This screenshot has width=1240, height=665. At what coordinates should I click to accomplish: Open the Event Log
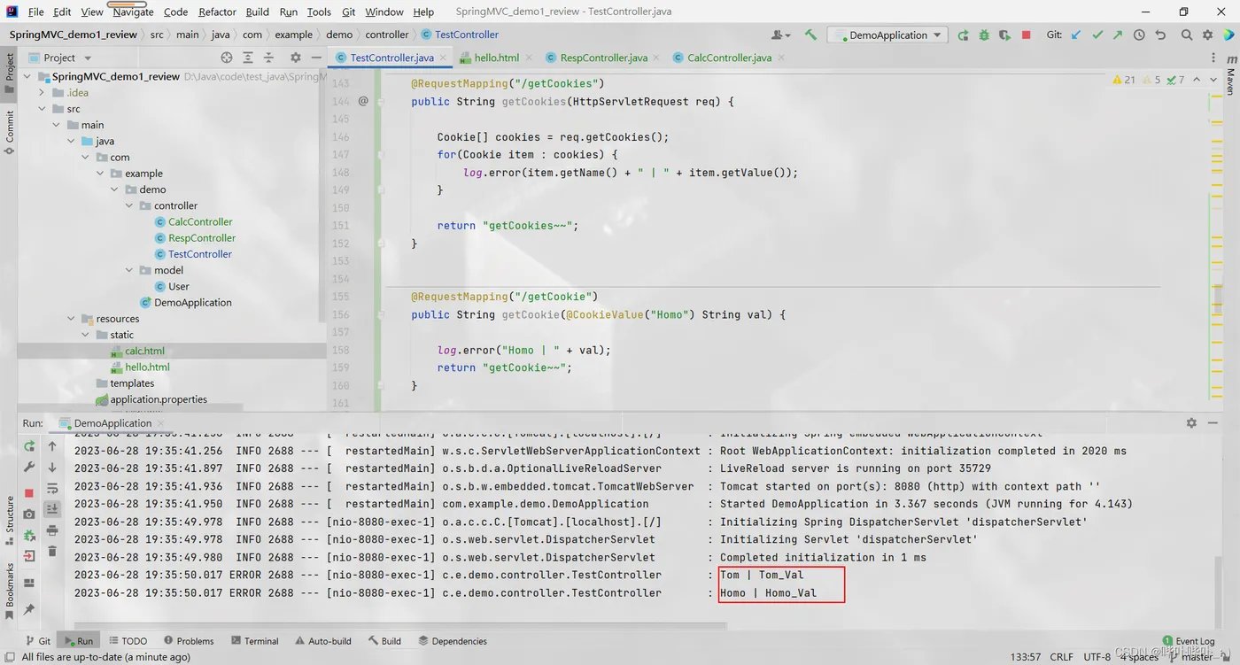pyautogui.click(x=1188, y=641)
